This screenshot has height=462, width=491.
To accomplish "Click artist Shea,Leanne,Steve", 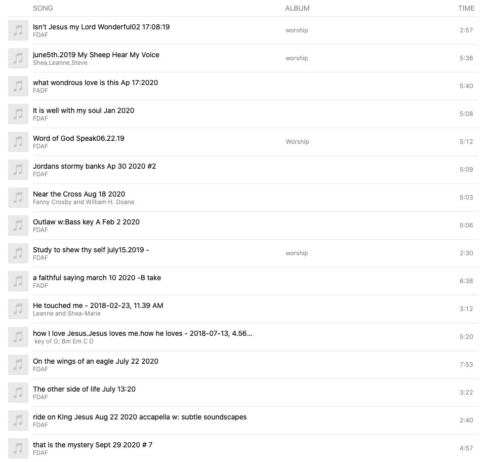I will [60, 63].
